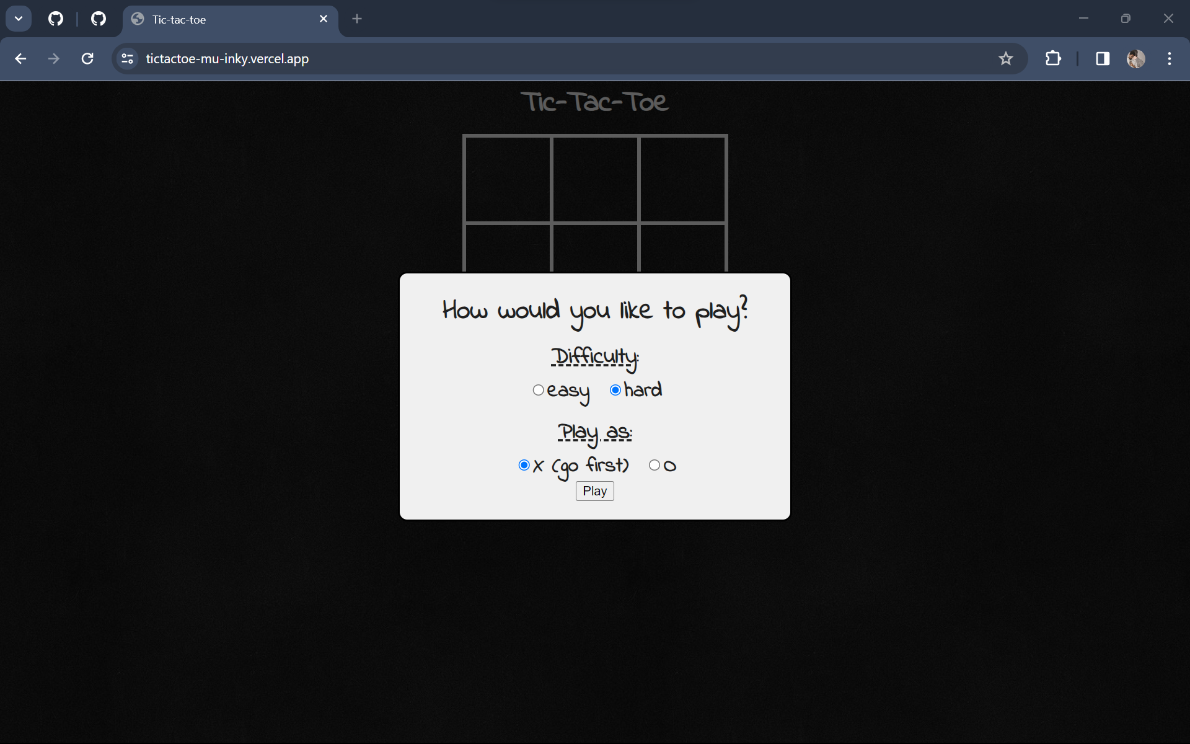Screen dimensions: 1190x744
Task: Close the Tic-tac-toe tab
Action: (324, 19)
